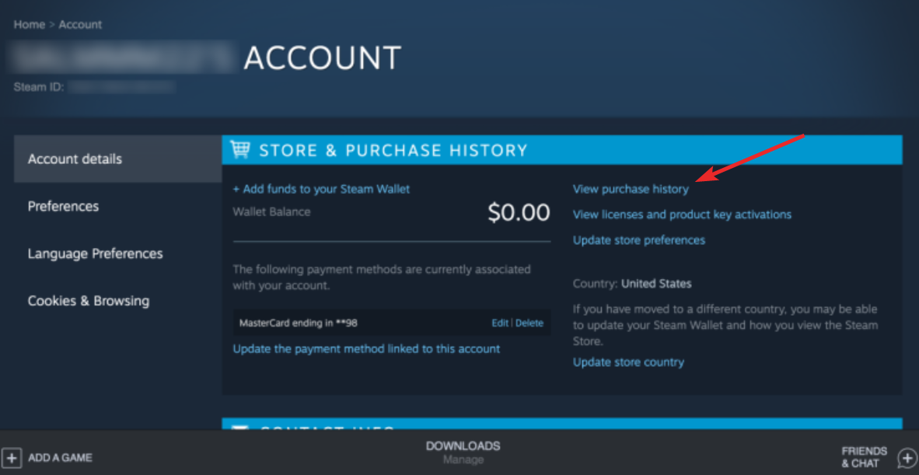Click Add funds to your Steam Wallet
The image size is (919, 475).
321,189
